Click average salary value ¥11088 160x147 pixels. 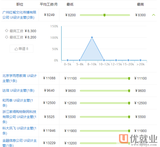coord(49,78)
